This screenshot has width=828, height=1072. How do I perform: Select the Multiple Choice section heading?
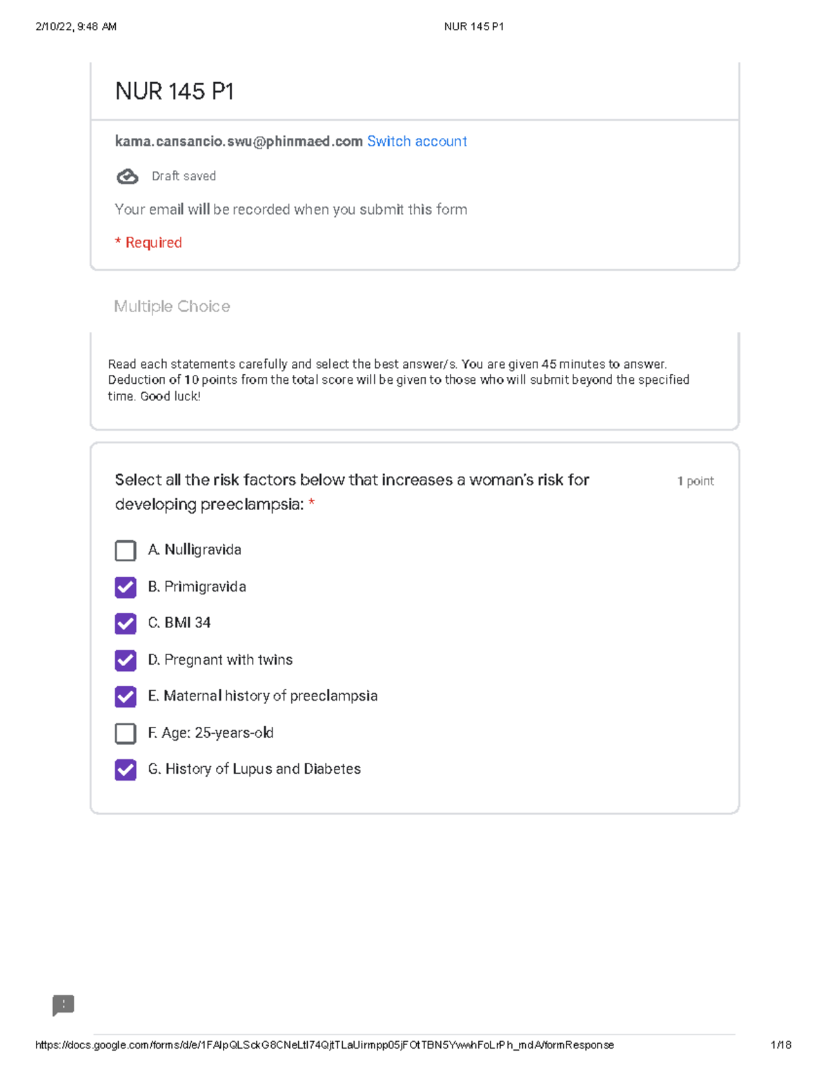[x=172, y=306]
